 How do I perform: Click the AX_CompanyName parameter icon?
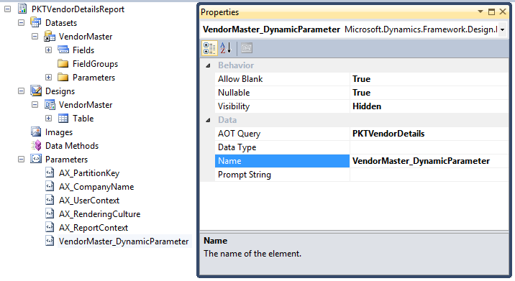50,186
